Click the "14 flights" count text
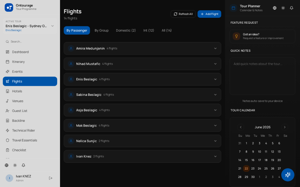 click(x=70, y=18)
